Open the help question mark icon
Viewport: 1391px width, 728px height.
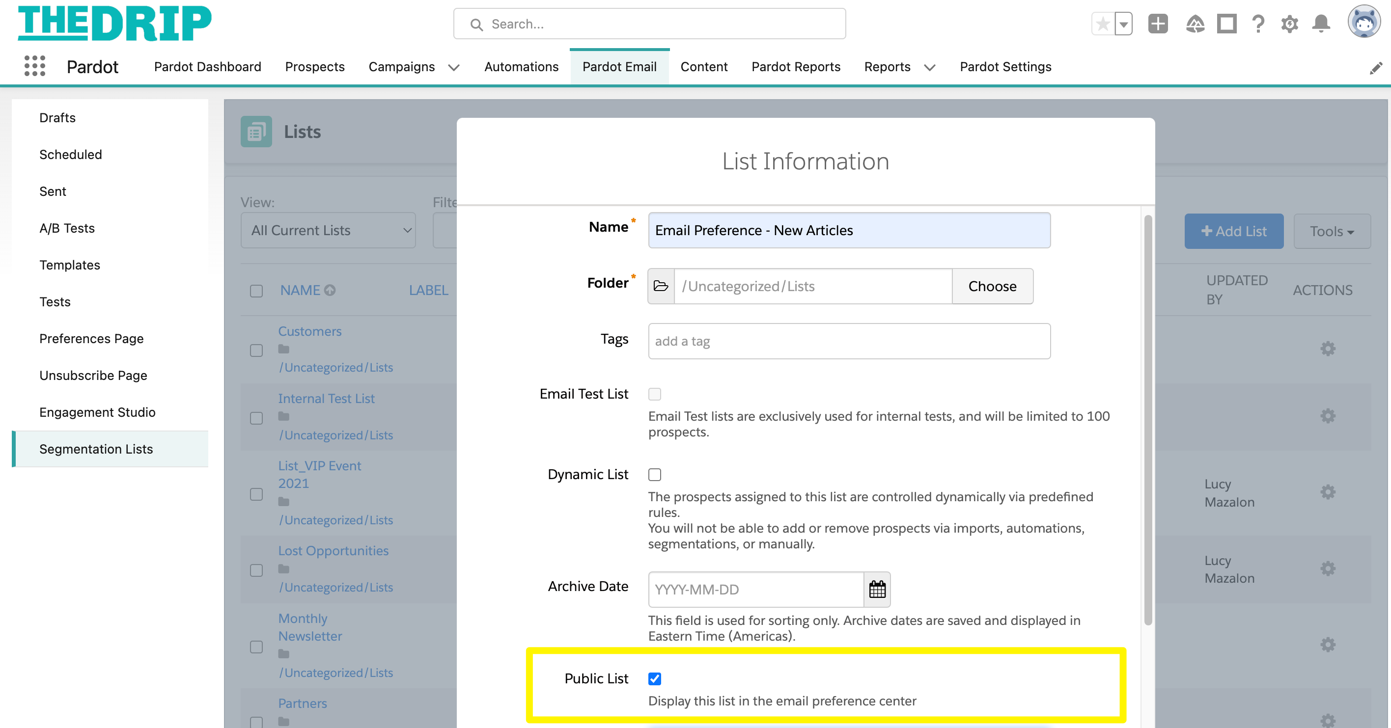pos(1258,24)
